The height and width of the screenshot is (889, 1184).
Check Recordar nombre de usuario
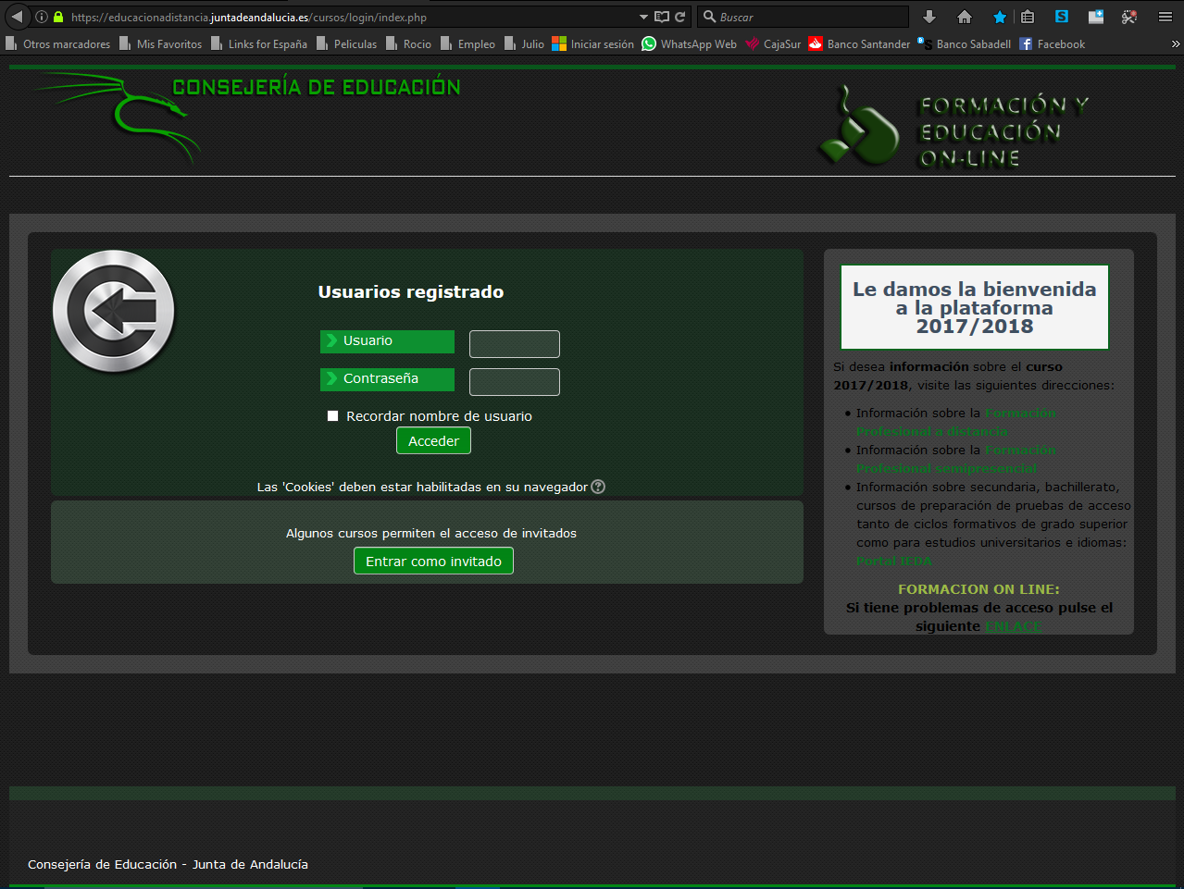[332, 416]
